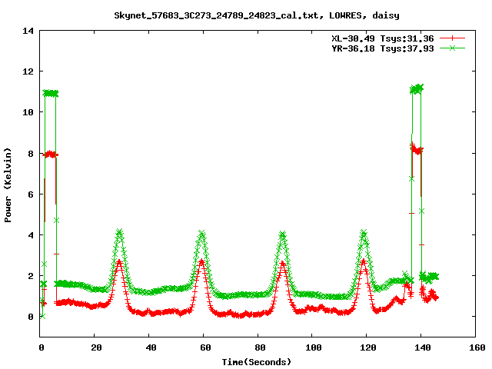Click the green calibration plateau near 140 seconds
Screen dimensions: 492x369
[x=417, y=89]
